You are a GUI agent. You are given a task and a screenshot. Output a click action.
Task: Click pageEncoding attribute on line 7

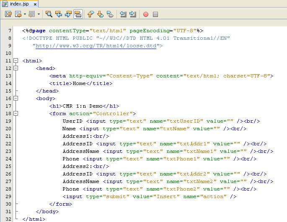pyautogui.click(x=150, y=31)
